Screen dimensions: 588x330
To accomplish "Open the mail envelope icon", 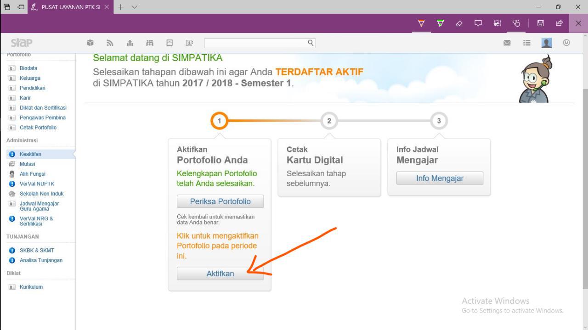I will (507, 43).
